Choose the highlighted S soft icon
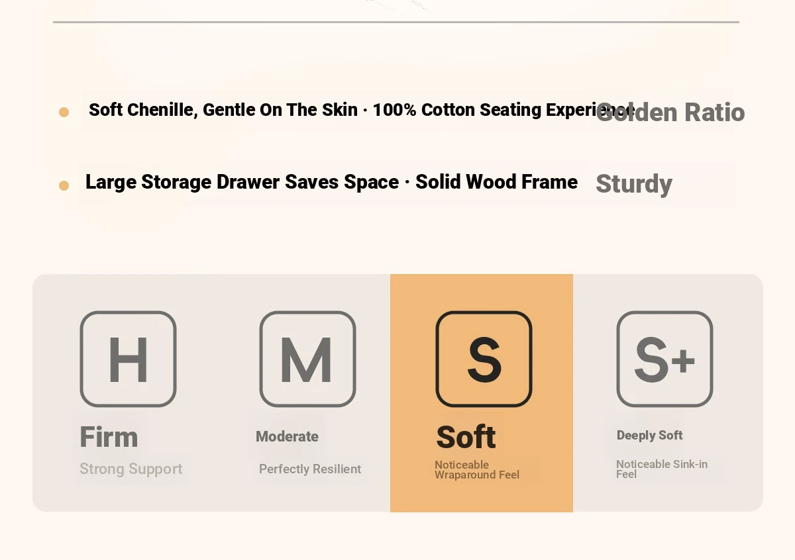 coord(484,359)
